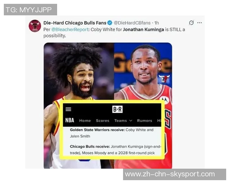Select the Home tab in B/R nav
Viewport: 230px width, 184px height.
tap(85, 121)
